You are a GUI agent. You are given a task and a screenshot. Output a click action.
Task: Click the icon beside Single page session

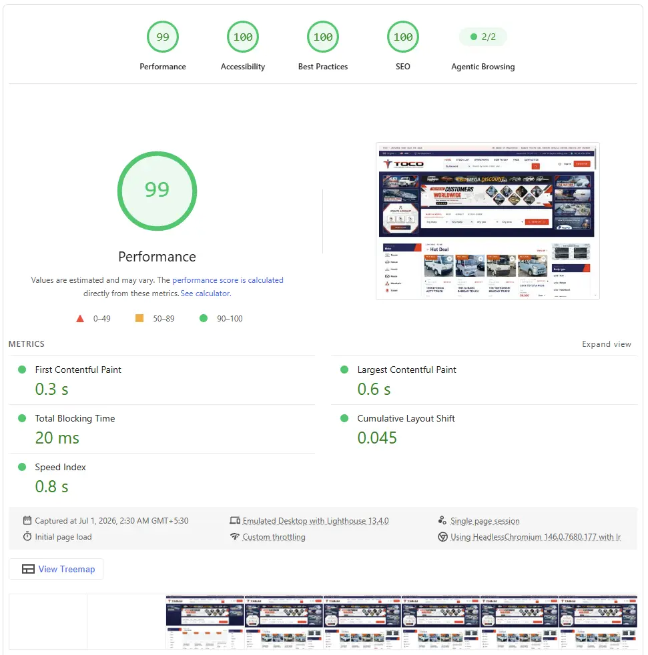tap(442, 520)
